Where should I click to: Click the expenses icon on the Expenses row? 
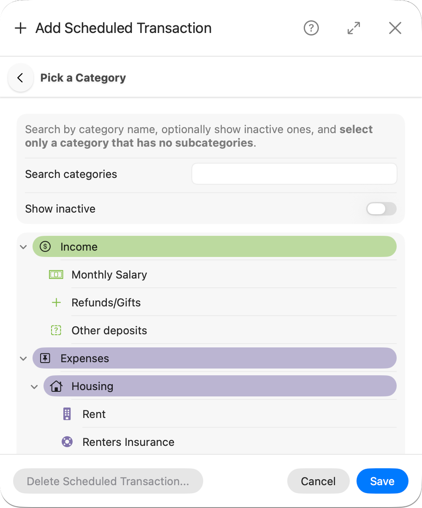coord(44,358)
